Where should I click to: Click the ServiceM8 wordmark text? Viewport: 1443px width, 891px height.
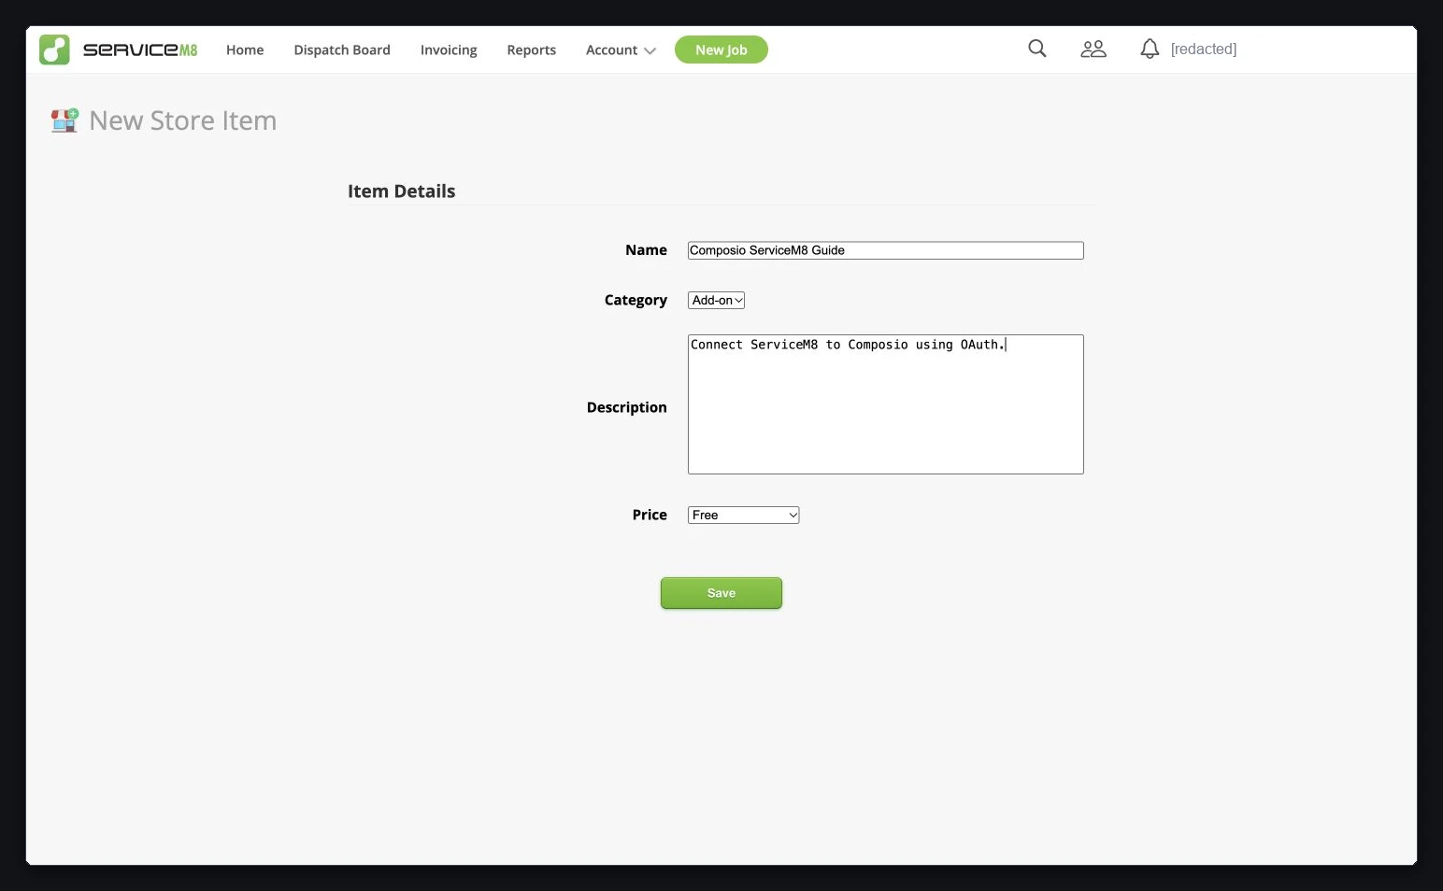(140, 49)
